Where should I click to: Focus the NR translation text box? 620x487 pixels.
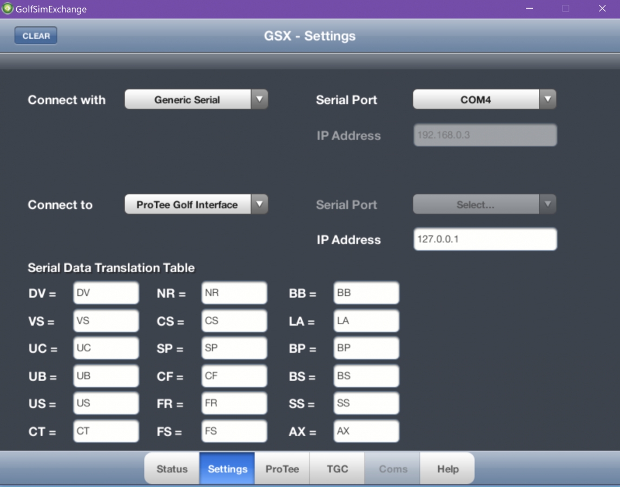(x=234, y=293)
